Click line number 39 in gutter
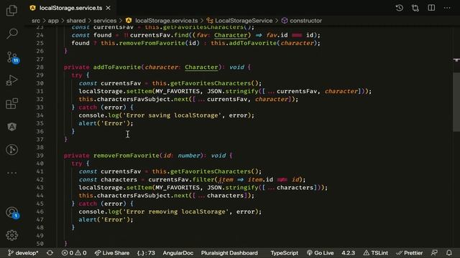This screenshot has height=258, width=460. [x=40, y=156]
